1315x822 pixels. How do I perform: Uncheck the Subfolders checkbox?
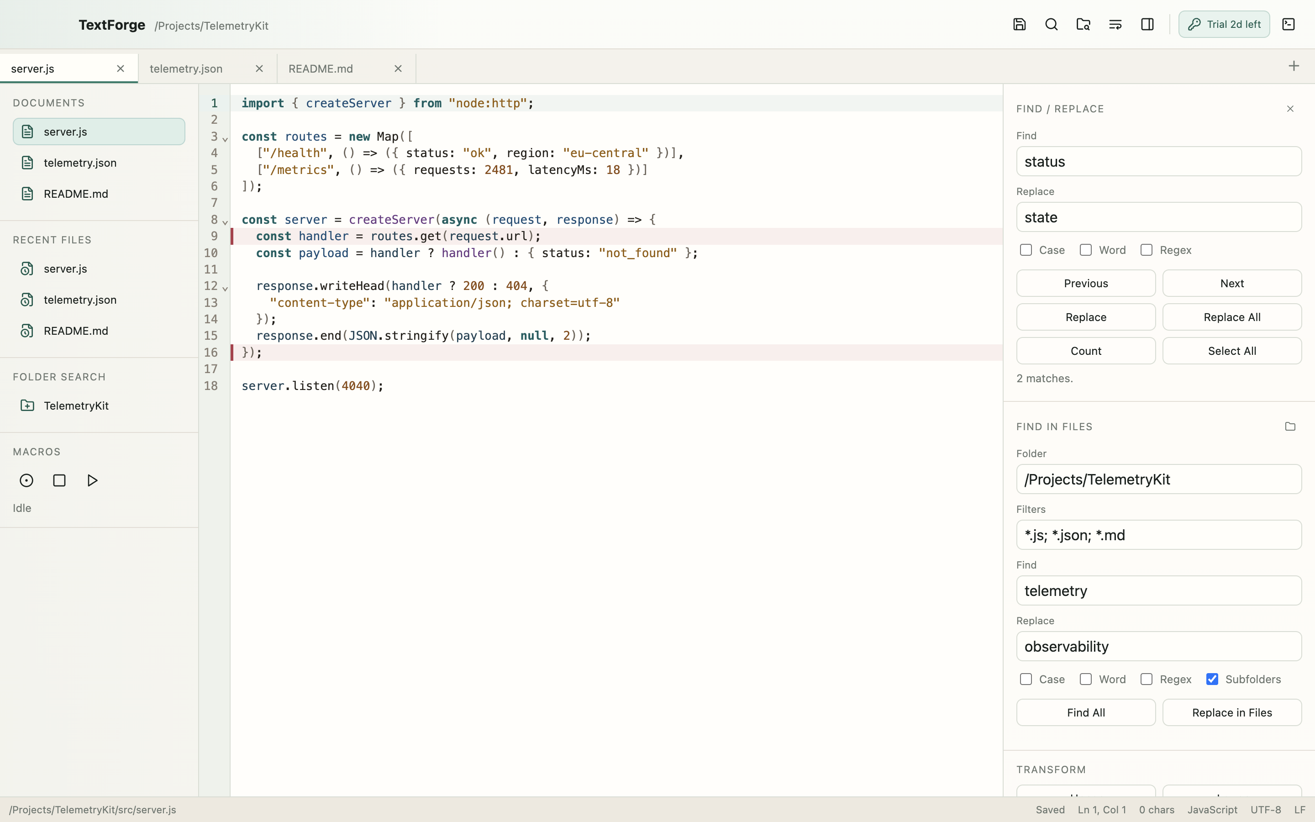tap(1212, 680)
